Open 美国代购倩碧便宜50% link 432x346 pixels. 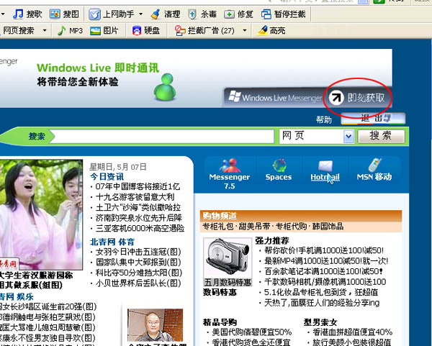(x=251, y=332)
